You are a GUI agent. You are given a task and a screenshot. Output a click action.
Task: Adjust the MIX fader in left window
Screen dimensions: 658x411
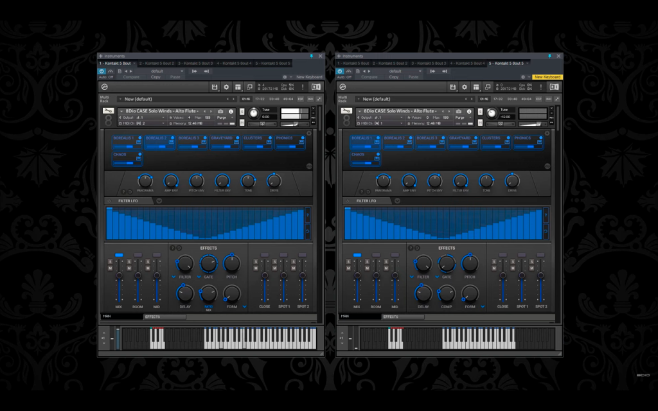click(119, 275)
